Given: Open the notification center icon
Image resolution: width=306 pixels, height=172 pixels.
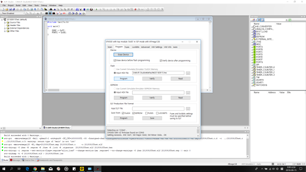Looking at the screenshot, I should 301,169.
